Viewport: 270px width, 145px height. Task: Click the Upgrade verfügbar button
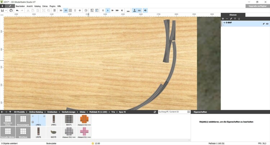click(x=258, y=6)
